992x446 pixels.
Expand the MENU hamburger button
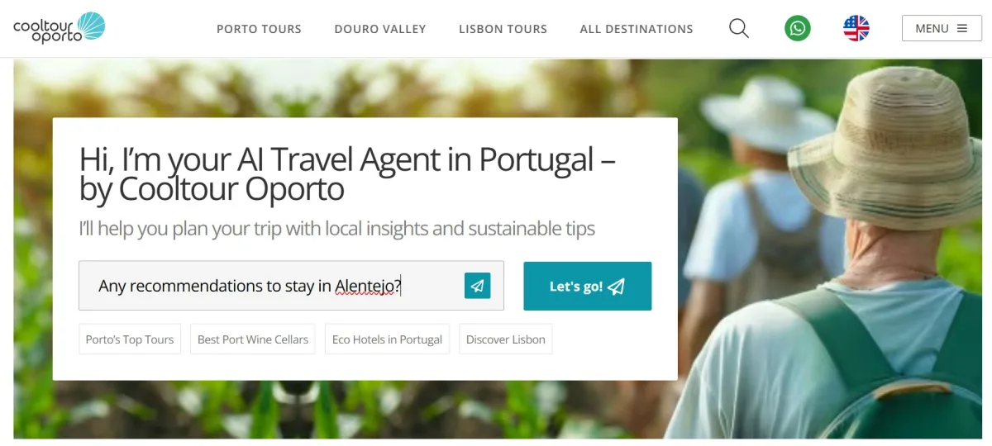(942, 28)
